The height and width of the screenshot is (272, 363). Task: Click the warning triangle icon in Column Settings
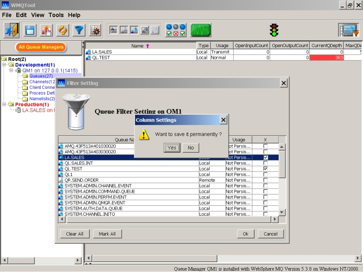coord(144,135)
